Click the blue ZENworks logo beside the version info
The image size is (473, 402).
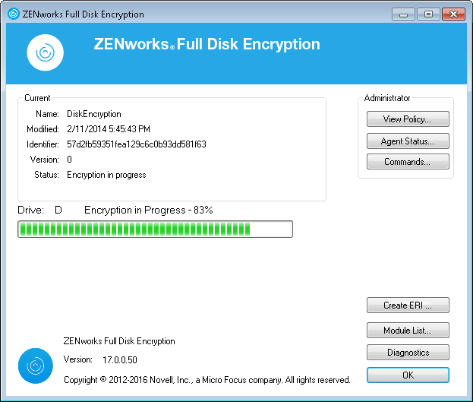[36, 366]
